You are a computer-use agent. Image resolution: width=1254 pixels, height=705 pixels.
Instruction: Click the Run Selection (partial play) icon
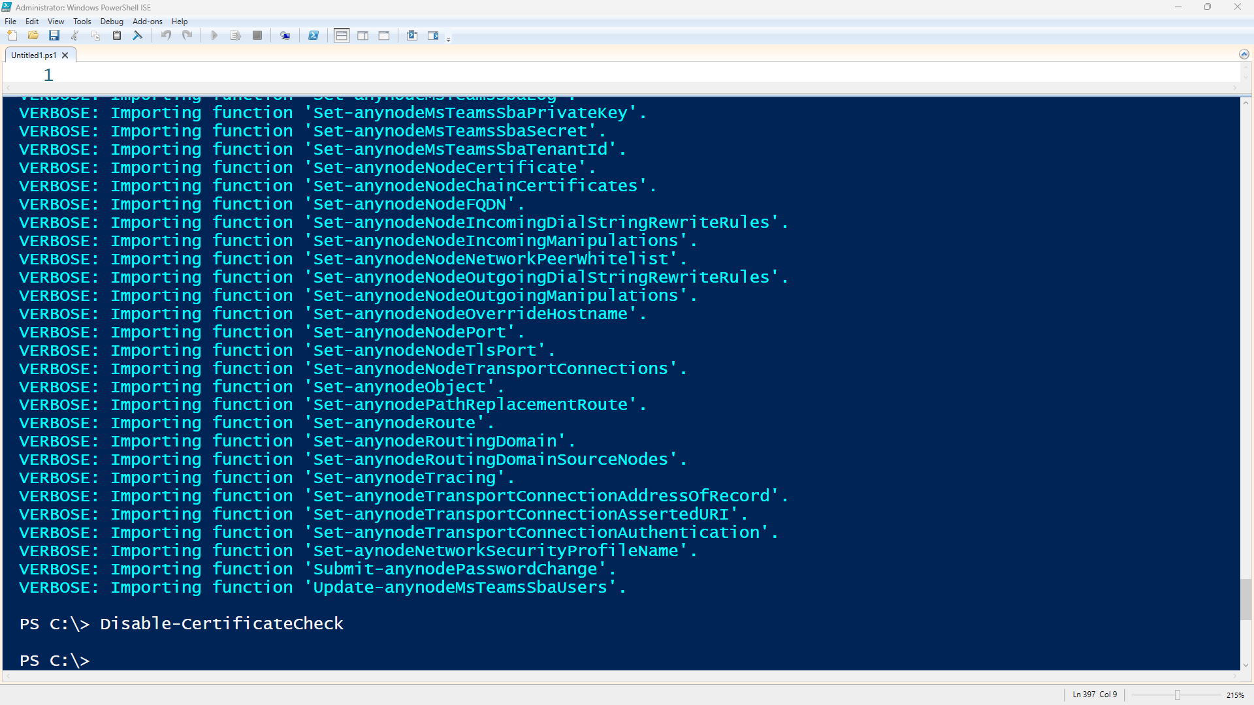235,35
